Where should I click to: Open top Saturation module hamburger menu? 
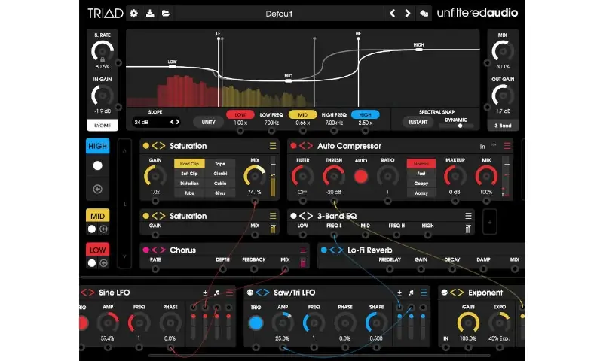(273, 146)
